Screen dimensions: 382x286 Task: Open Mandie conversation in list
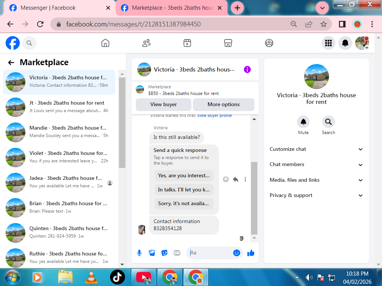pos(59,132)
